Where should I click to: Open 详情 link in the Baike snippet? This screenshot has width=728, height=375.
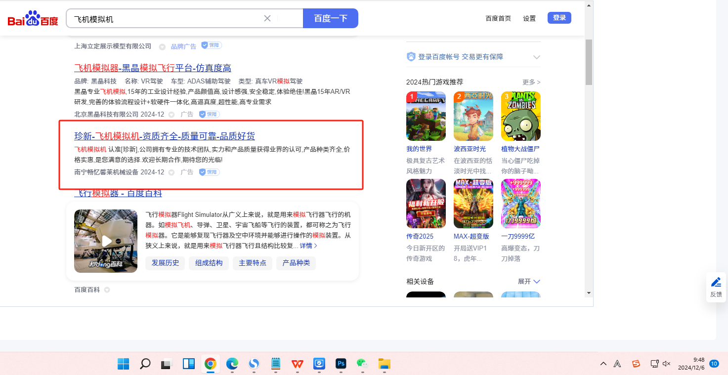[x=308, y=246]
